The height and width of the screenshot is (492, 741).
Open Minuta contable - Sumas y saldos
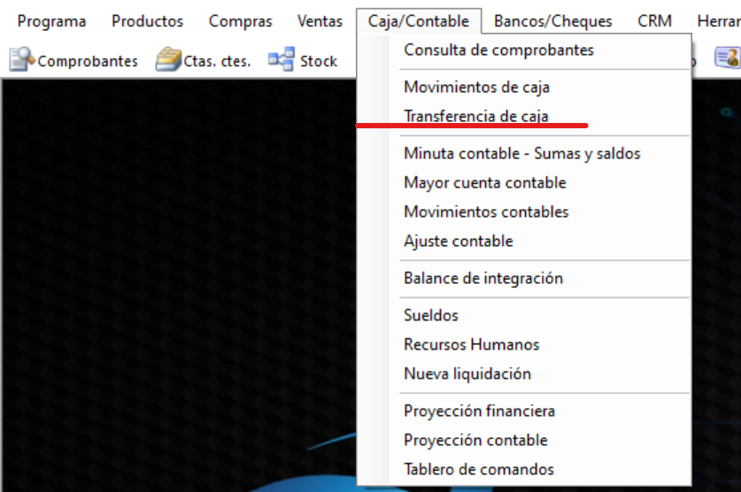point(524,153)
